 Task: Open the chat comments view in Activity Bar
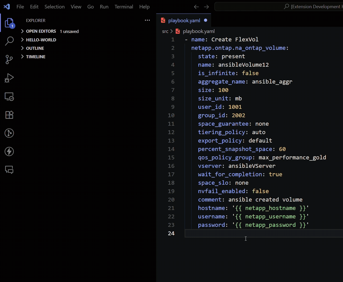click(9, 170)
